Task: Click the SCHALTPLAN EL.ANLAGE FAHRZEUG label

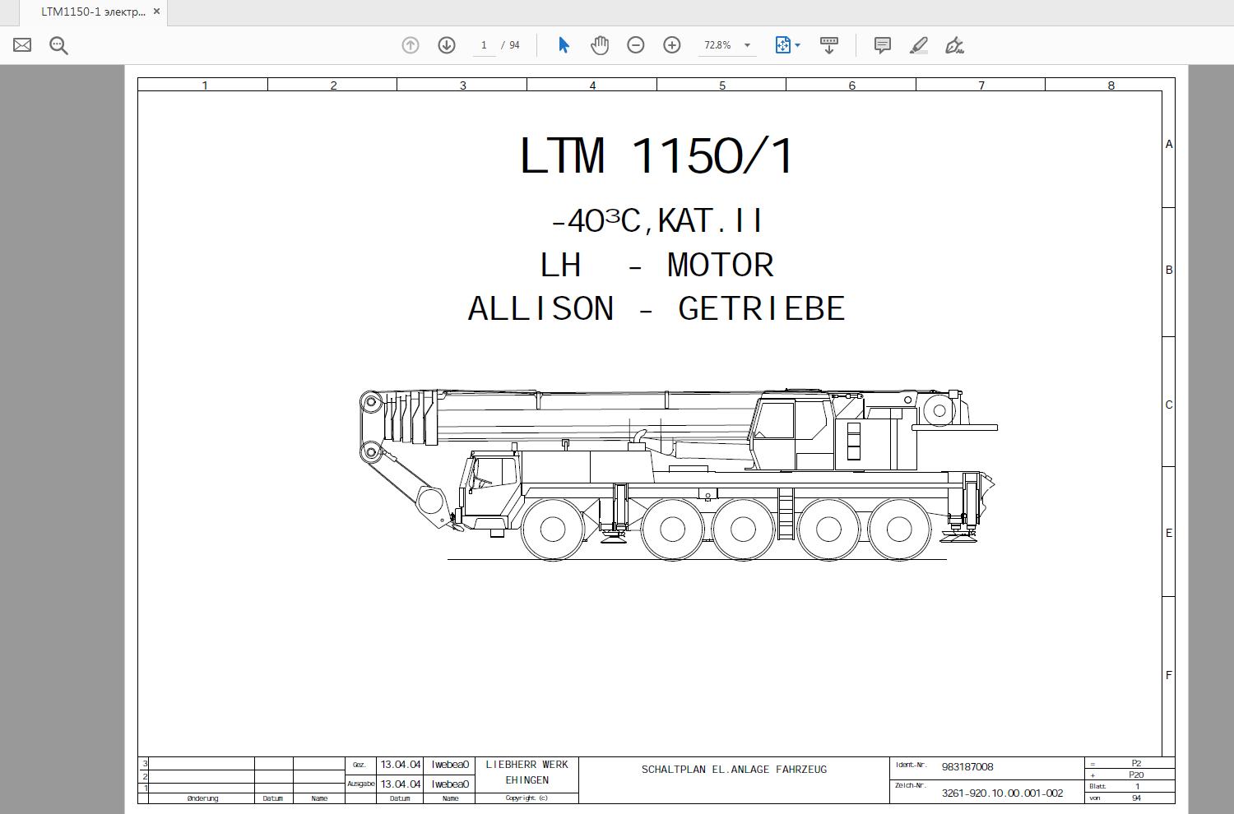Action: 734,770
